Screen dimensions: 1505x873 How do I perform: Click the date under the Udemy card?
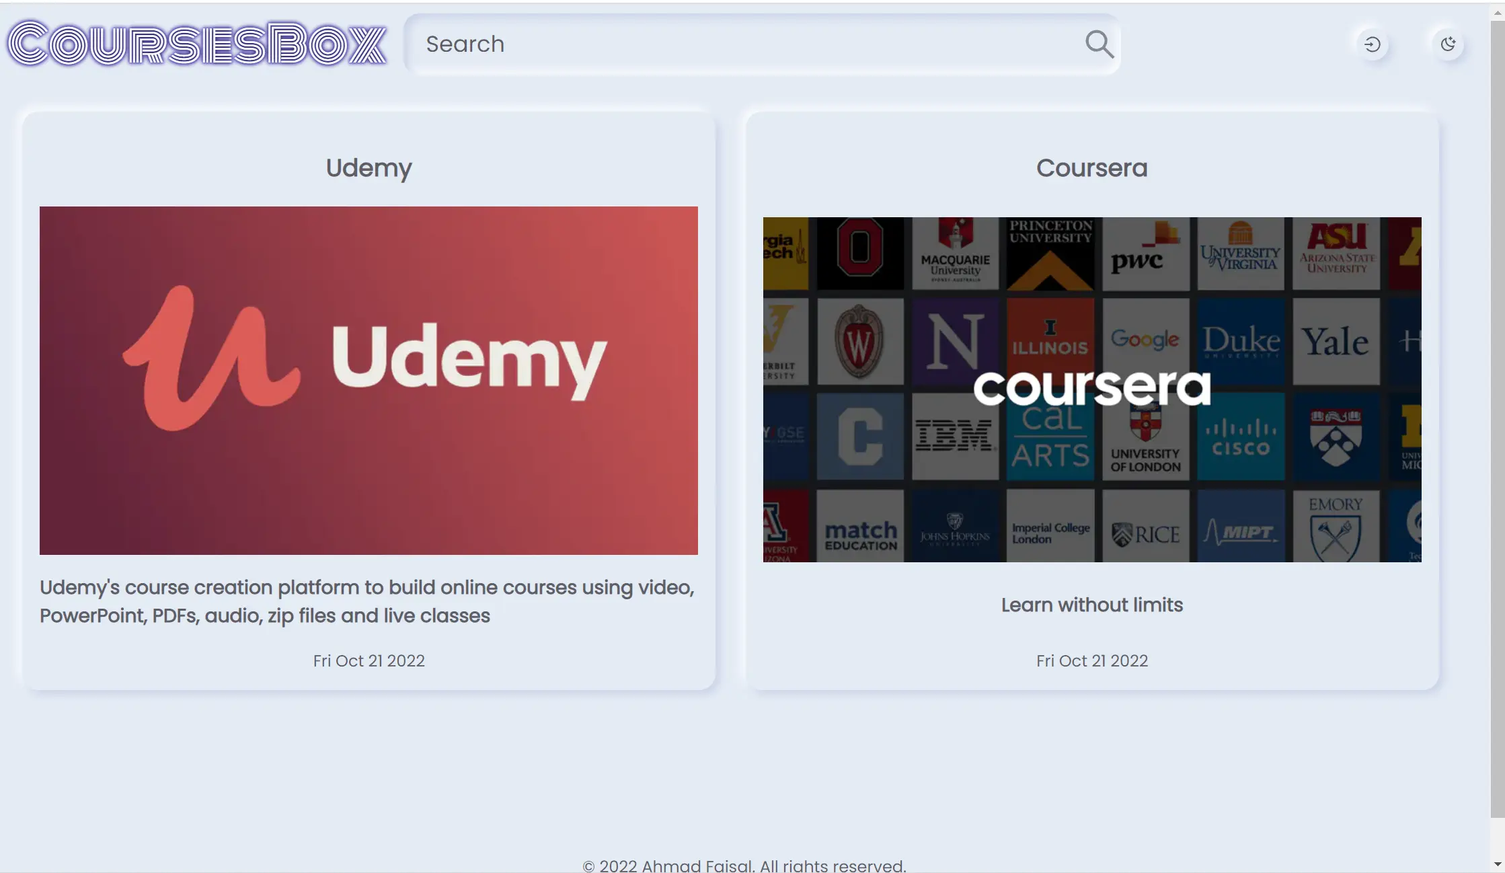[369, 660]
